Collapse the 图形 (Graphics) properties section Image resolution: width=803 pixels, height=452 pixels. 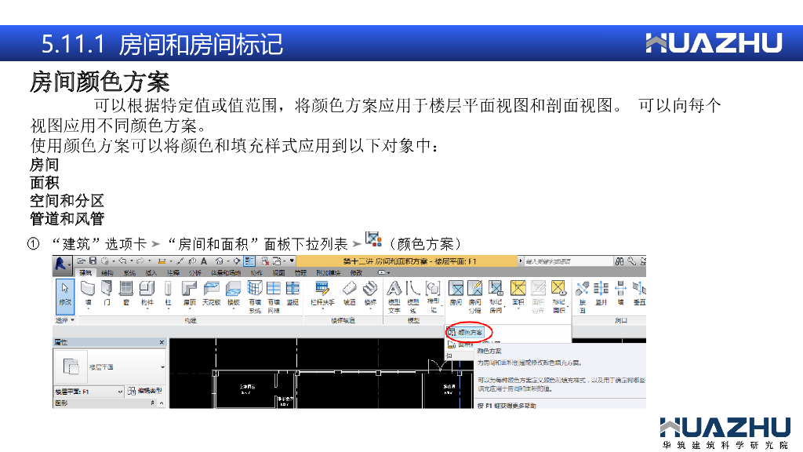152,403
